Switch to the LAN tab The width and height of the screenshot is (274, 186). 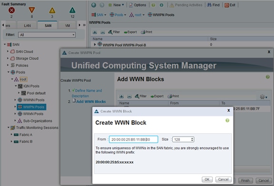click(27, 26)
